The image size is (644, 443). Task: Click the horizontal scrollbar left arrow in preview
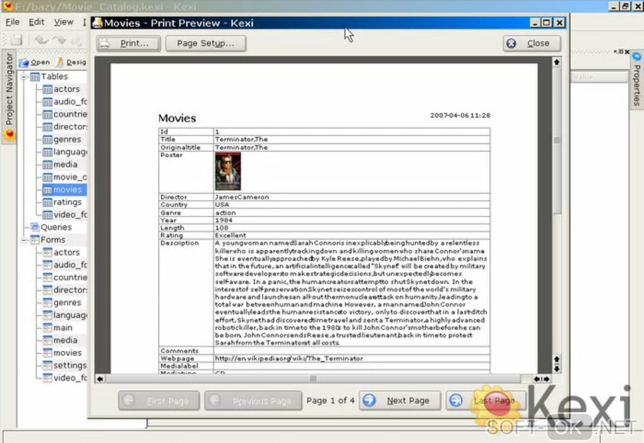[100, 379]
